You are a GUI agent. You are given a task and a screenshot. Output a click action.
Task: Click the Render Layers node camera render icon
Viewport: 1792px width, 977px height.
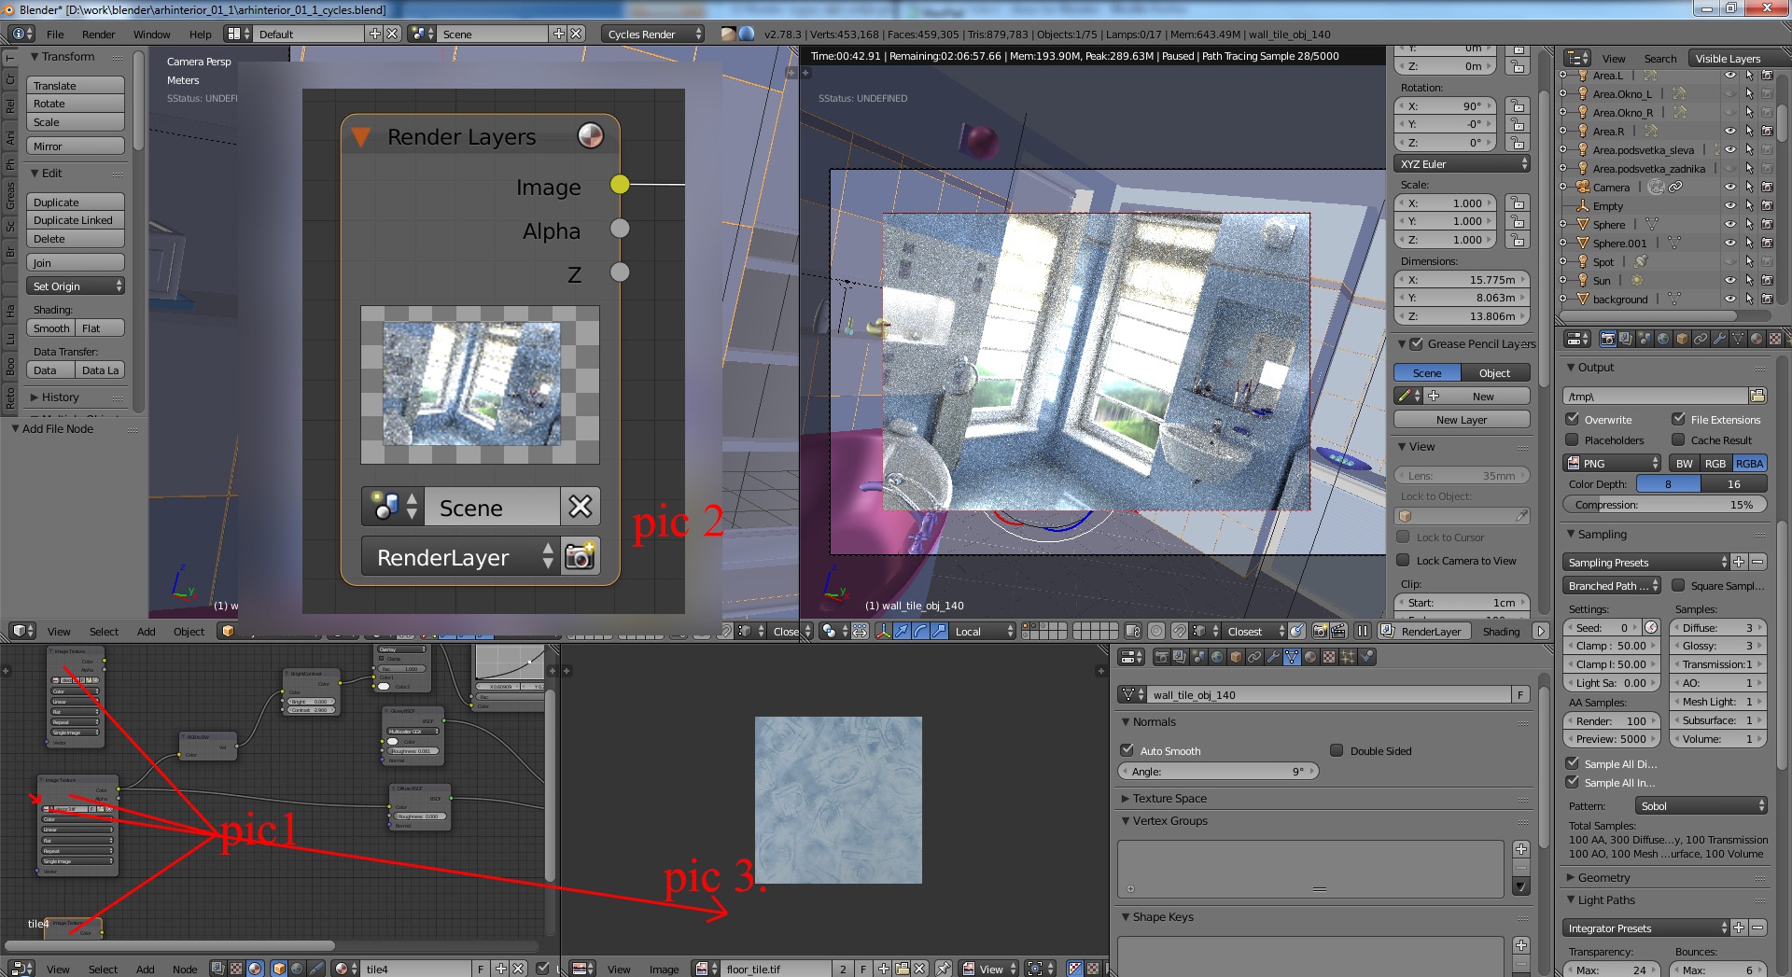[580, 557]
